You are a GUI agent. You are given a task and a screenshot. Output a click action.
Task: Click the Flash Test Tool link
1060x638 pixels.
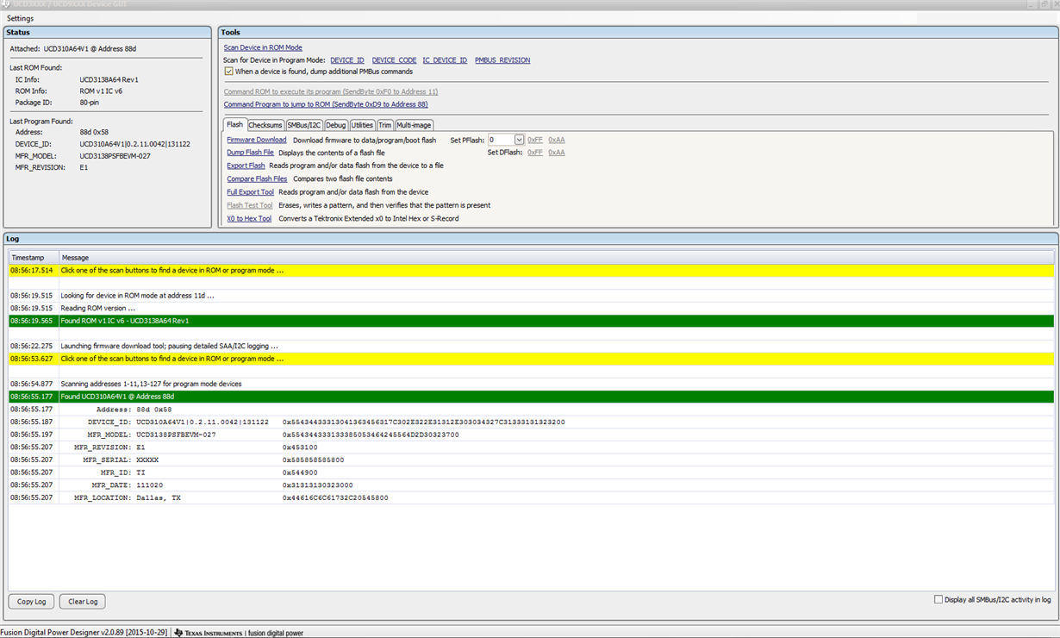(x=250, y=205)
